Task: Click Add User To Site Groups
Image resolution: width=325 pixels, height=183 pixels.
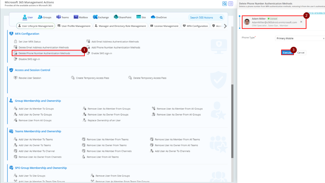Action: pyautogui.click(x=30, y=176)
